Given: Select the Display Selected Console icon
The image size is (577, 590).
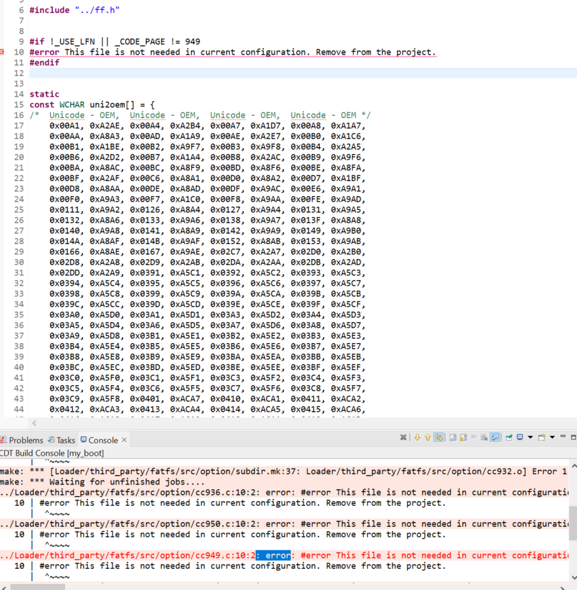Looking at the screenshot, I should click(x=519, y=437).
